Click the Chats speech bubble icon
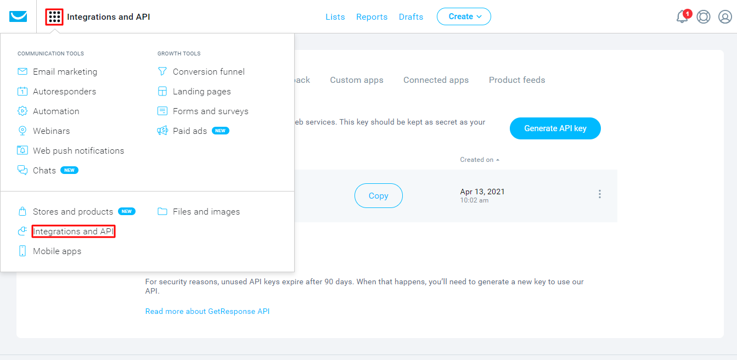The image size is (737, 360). click(x=22, y=170)
